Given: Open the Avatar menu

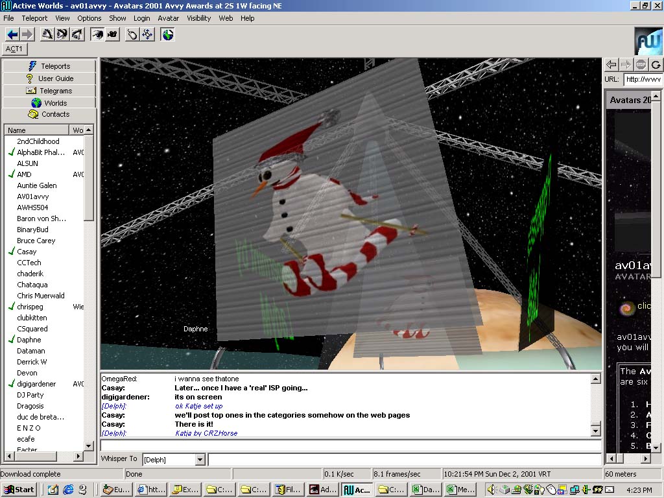Looking at the screenshot, I should click(169, 18).
